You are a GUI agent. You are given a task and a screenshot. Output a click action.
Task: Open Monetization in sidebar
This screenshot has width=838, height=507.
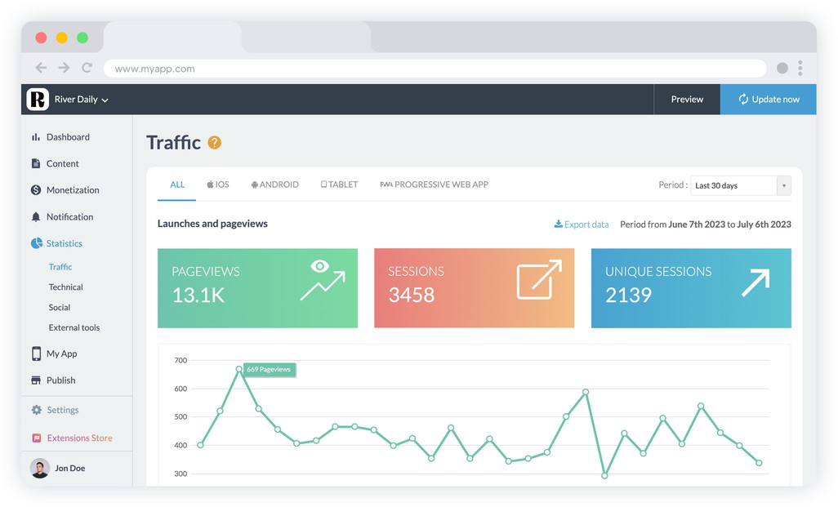(x=73, y=189)
